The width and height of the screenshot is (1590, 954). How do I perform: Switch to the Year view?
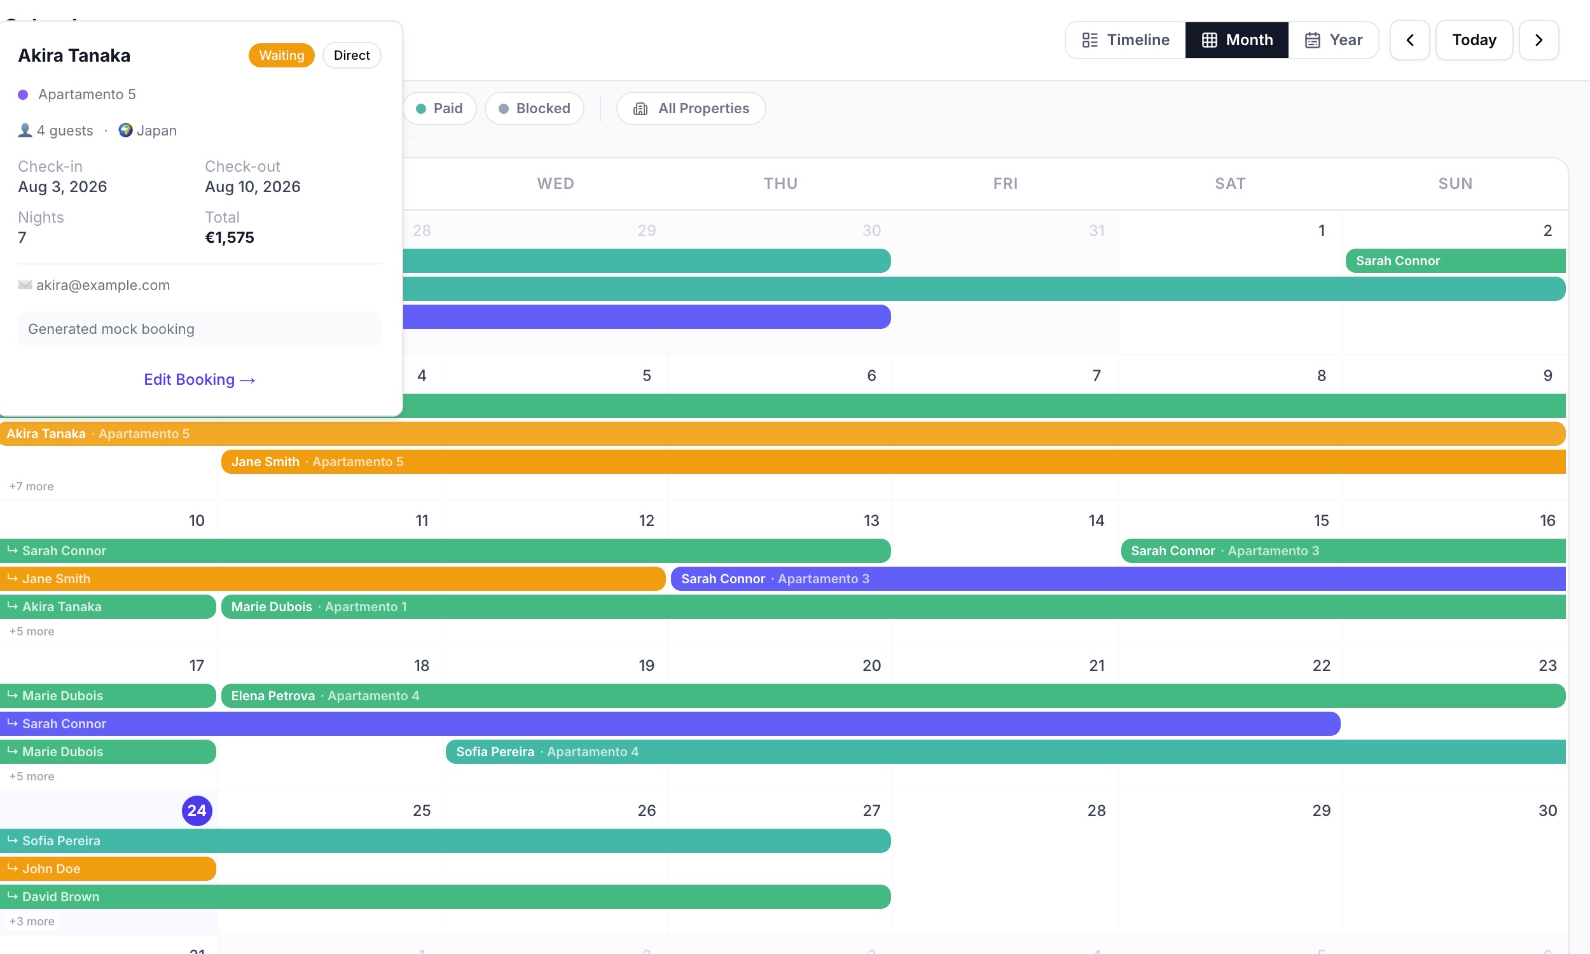(1333, 40)
